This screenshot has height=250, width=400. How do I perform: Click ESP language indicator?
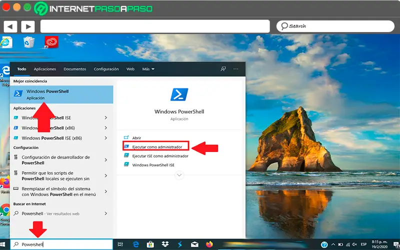(x=363, y=244)
